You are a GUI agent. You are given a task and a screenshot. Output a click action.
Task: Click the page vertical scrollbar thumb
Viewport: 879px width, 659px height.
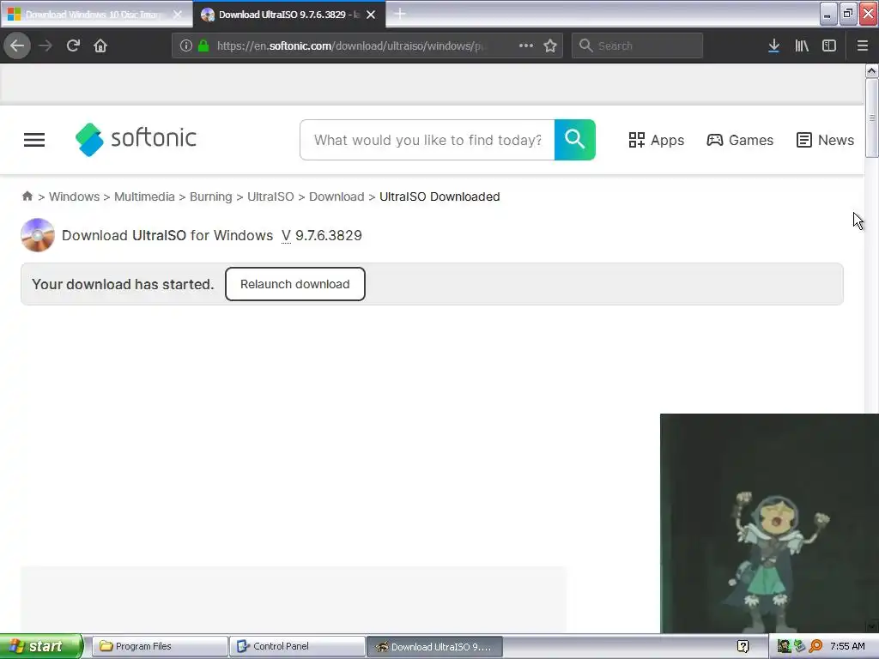point(871,118)
